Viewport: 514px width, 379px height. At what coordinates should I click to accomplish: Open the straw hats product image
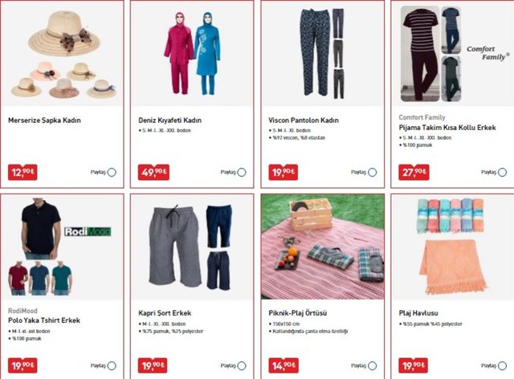tap(63, 54)
